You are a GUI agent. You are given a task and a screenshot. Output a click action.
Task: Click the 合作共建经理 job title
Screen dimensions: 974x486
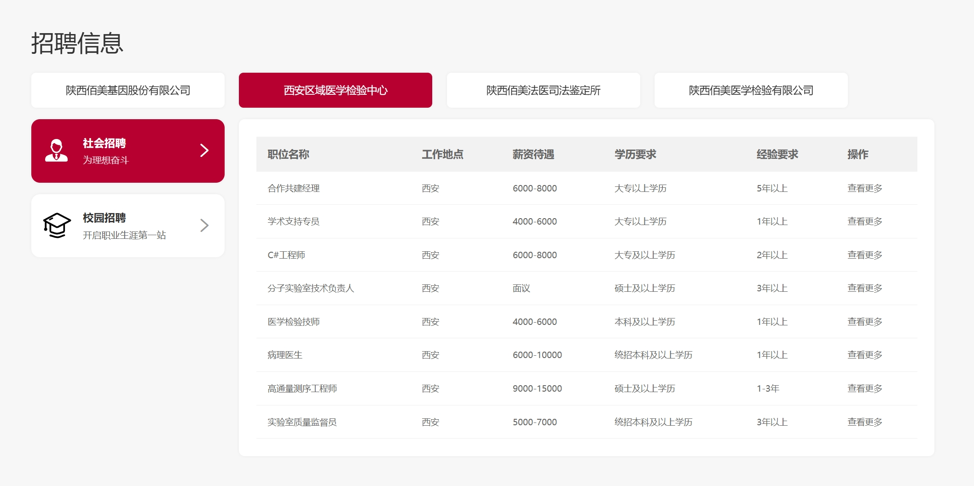tap(294, 188)
